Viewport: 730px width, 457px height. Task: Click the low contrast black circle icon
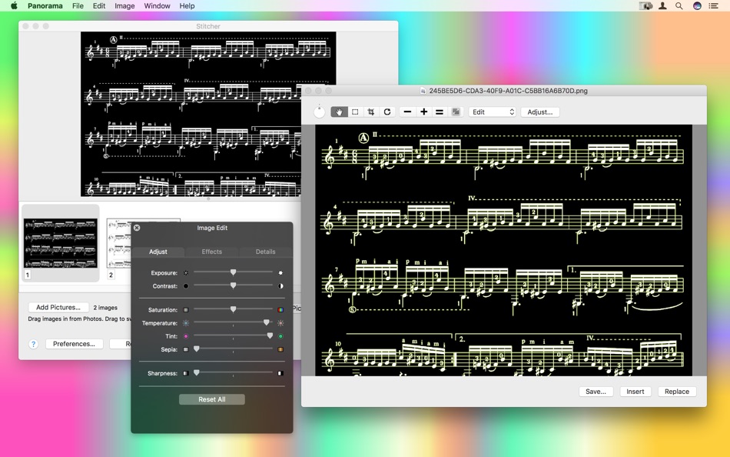click(186, 286)
